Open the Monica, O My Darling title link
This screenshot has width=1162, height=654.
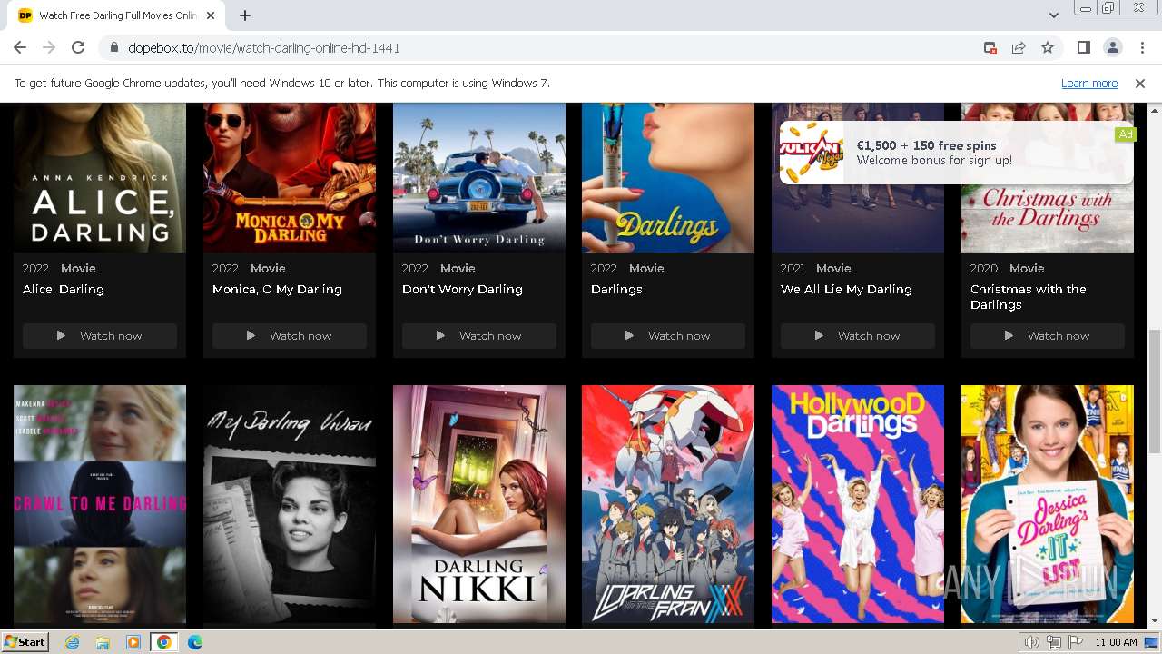277,290
